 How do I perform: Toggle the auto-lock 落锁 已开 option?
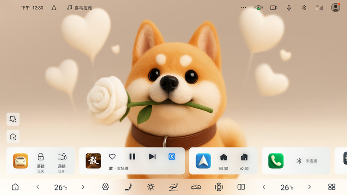(62, 160)
